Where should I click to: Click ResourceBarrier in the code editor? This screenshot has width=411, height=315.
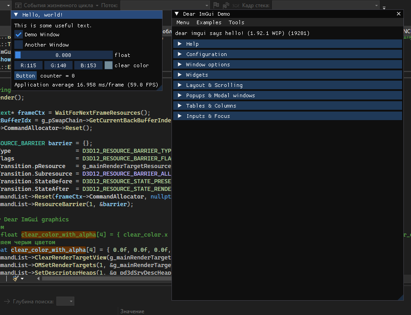[x=60, y=204]
